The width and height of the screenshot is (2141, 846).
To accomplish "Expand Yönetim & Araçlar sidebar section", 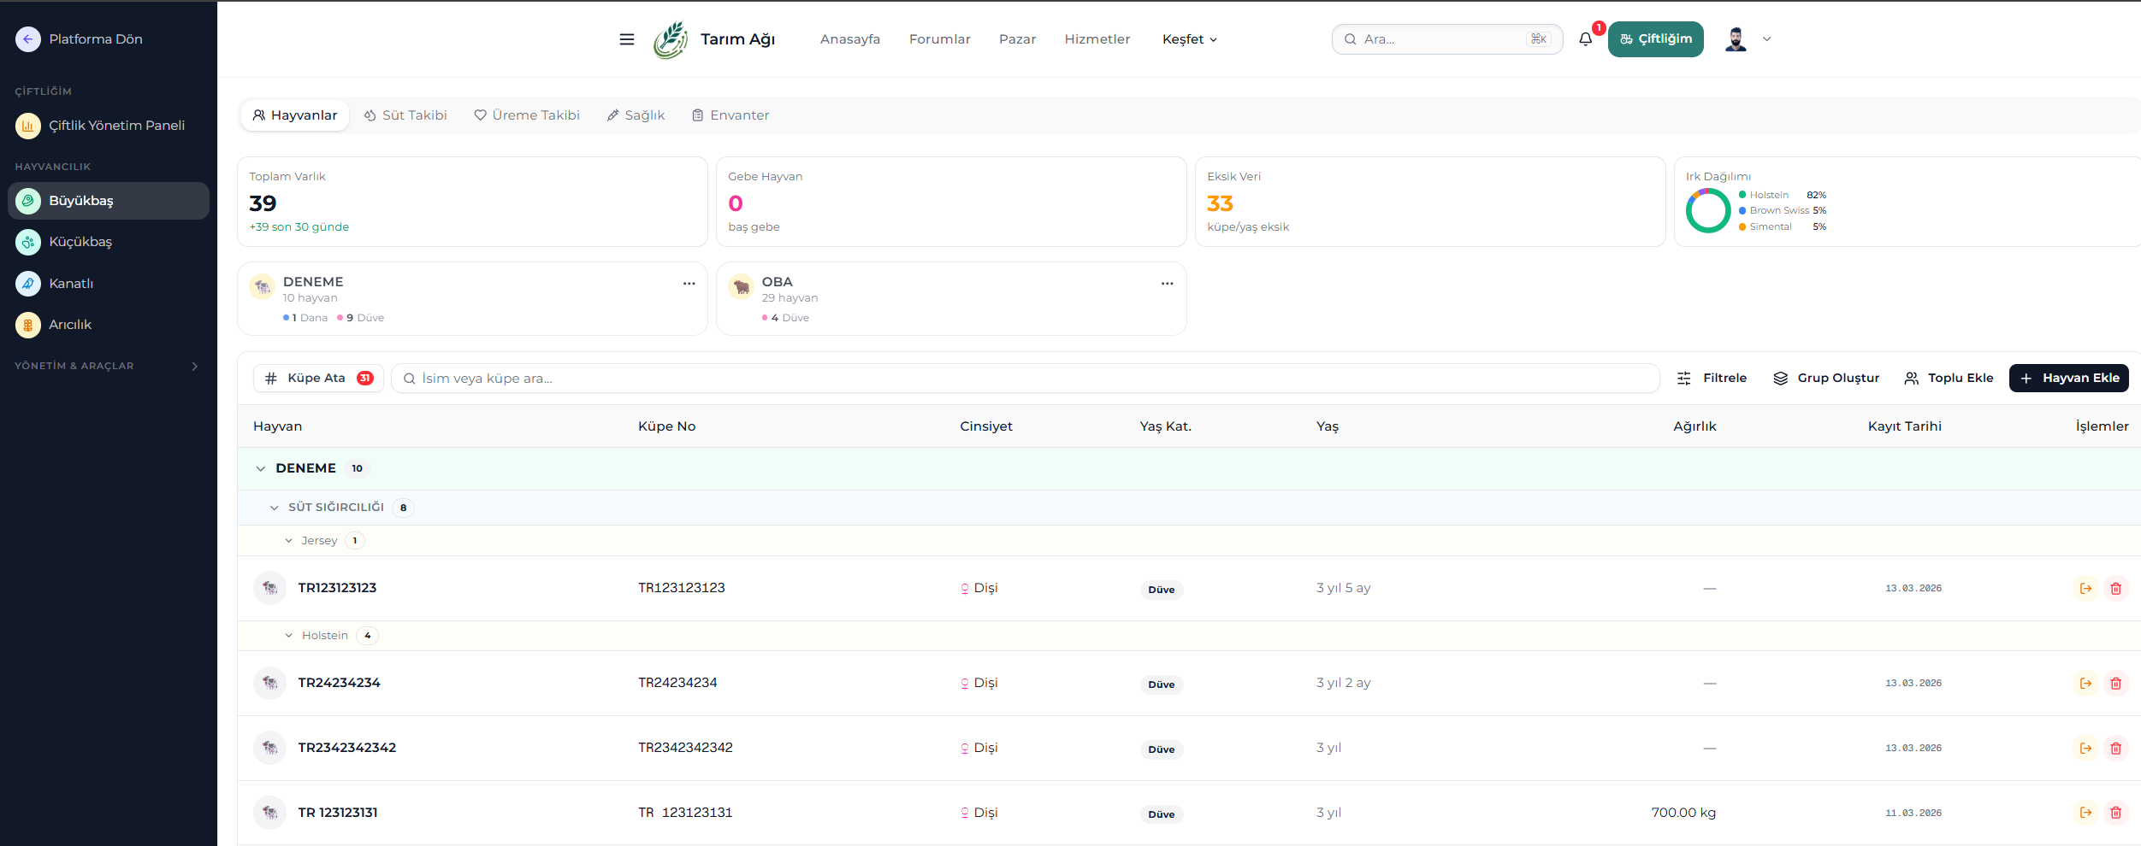I will 194,366.
